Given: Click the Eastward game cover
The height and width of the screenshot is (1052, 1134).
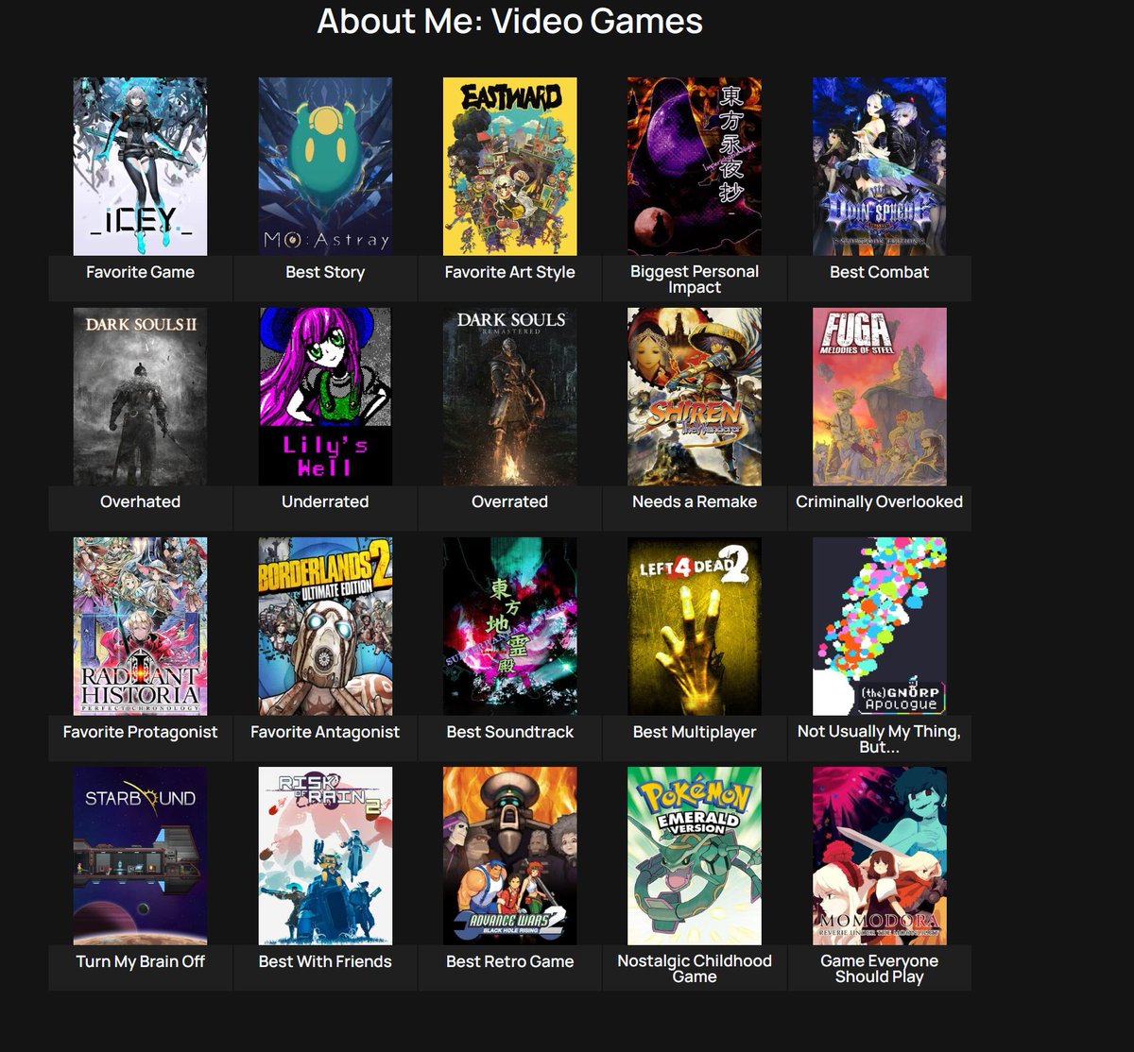Looking at the screenshot, I should pos(509,166).
